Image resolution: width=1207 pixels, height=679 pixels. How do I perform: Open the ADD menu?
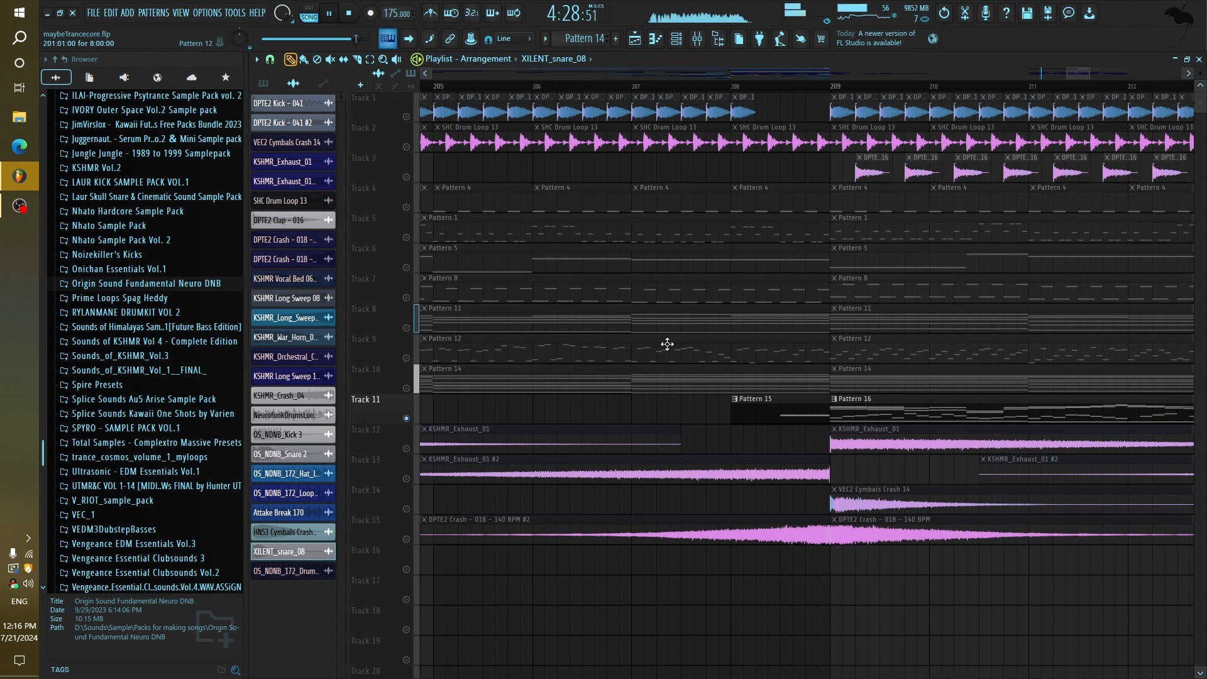click(128, 13)
